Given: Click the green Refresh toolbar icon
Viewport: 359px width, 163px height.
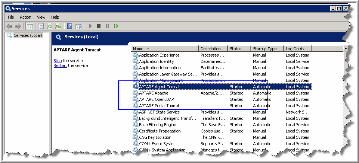Looking at the screenshot, I should point(49,26).
